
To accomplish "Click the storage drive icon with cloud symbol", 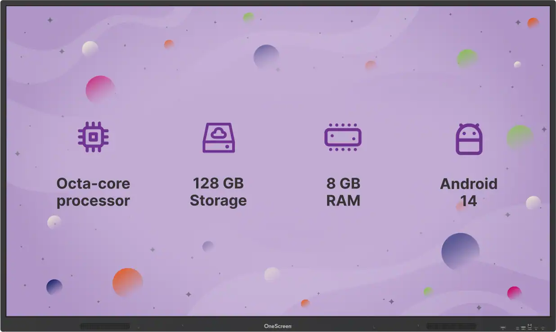I will [218, 138].
